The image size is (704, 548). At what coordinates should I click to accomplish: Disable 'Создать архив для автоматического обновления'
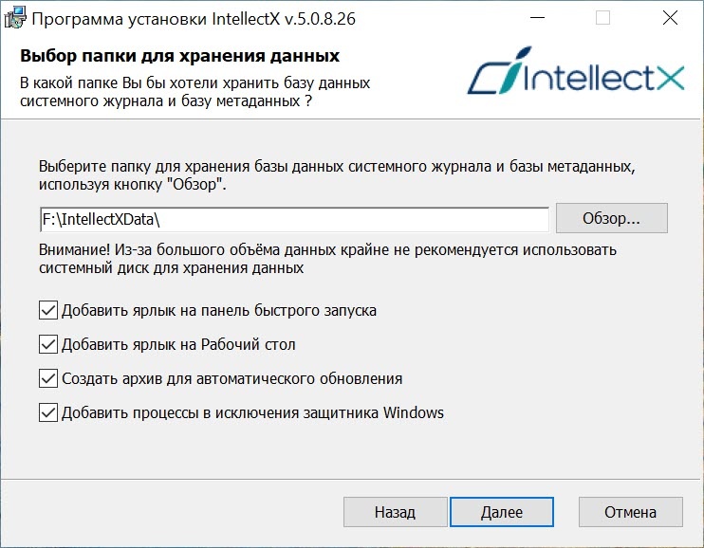tap(48, 378)
